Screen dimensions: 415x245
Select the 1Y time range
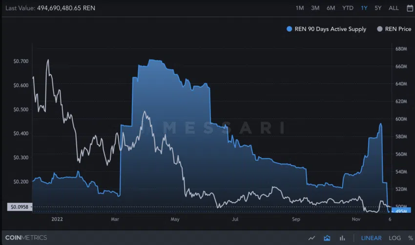point(364,8)
